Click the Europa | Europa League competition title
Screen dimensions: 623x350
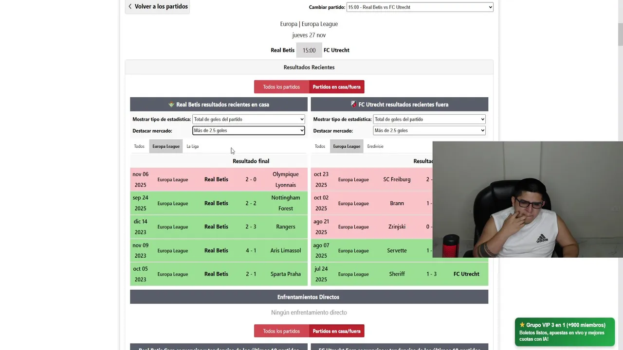[309, 24]
